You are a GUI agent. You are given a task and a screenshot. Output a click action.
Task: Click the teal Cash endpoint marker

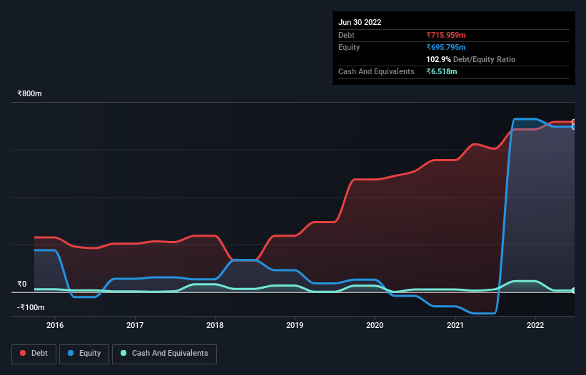pyautogui.click(x=574, y=291)
